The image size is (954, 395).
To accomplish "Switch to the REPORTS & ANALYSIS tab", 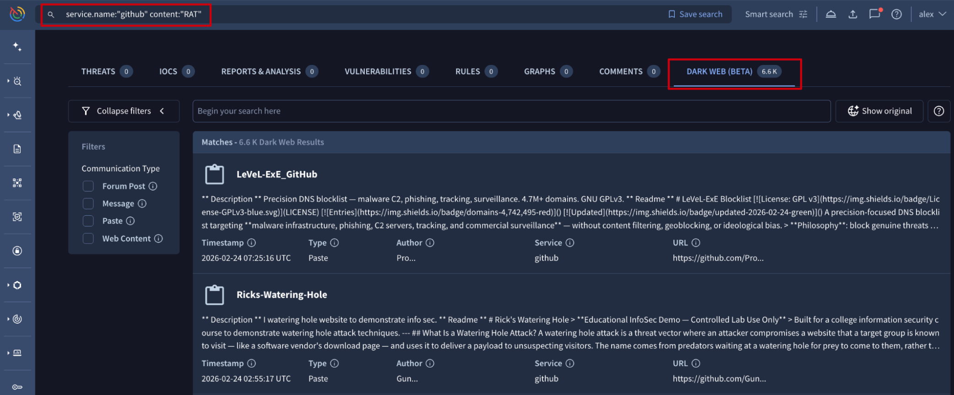I will pyautogui.click(x=270, y=71).
